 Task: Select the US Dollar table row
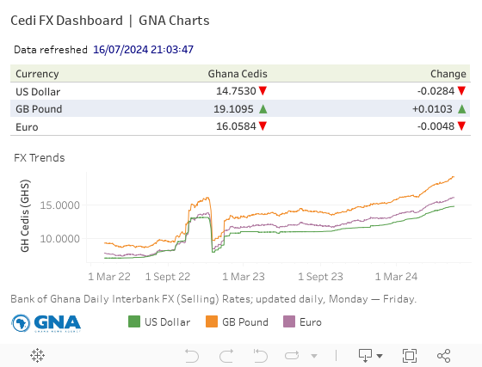pos(240,91)
